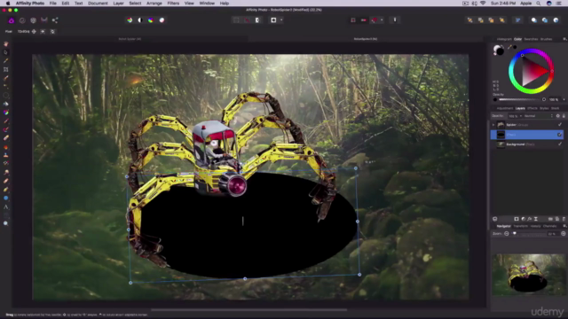The image size is (568, 319).
Task: Switch to the Photo persona
Action: click(12, 20)
